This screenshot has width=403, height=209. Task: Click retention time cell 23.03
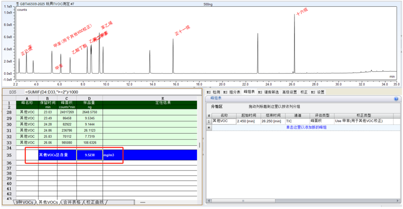[48, 112]
